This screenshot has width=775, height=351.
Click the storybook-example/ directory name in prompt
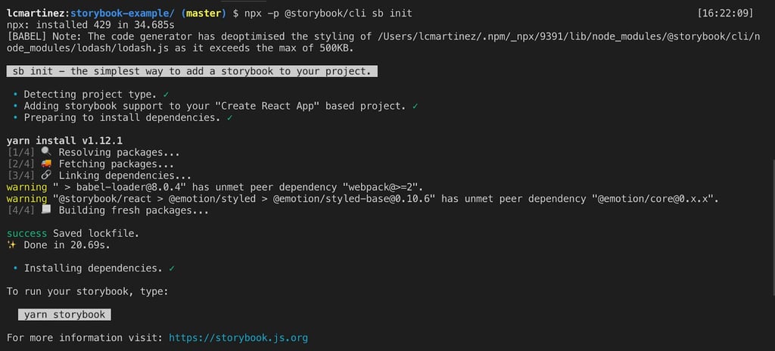pos(123,14)
